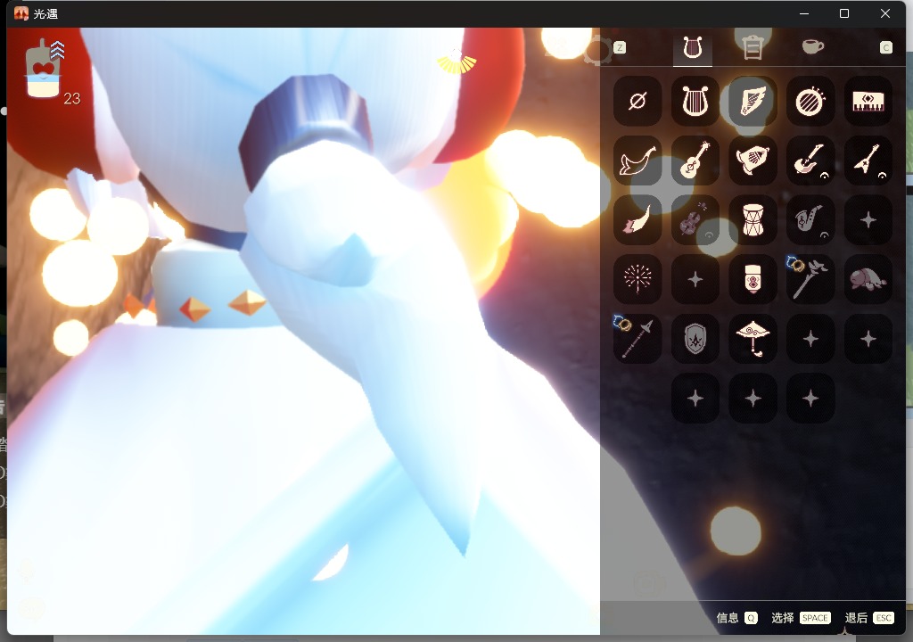Equip the spell staff beside the plush

[x=810, y=279]
